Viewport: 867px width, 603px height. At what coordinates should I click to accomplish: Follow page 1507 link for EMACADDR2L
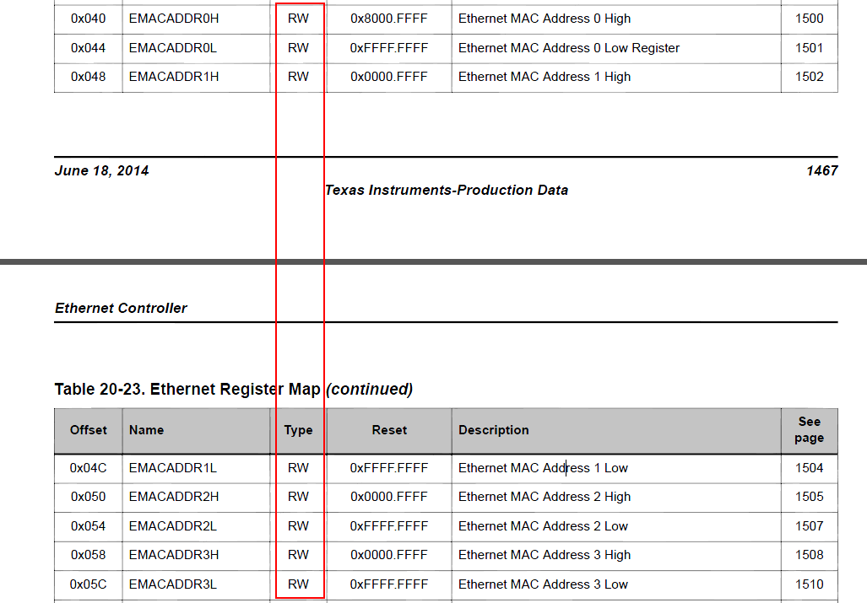(809, 526)
